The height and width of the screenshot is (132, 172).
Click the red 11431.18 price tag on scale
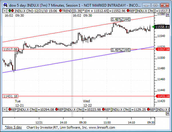point(163,96)
